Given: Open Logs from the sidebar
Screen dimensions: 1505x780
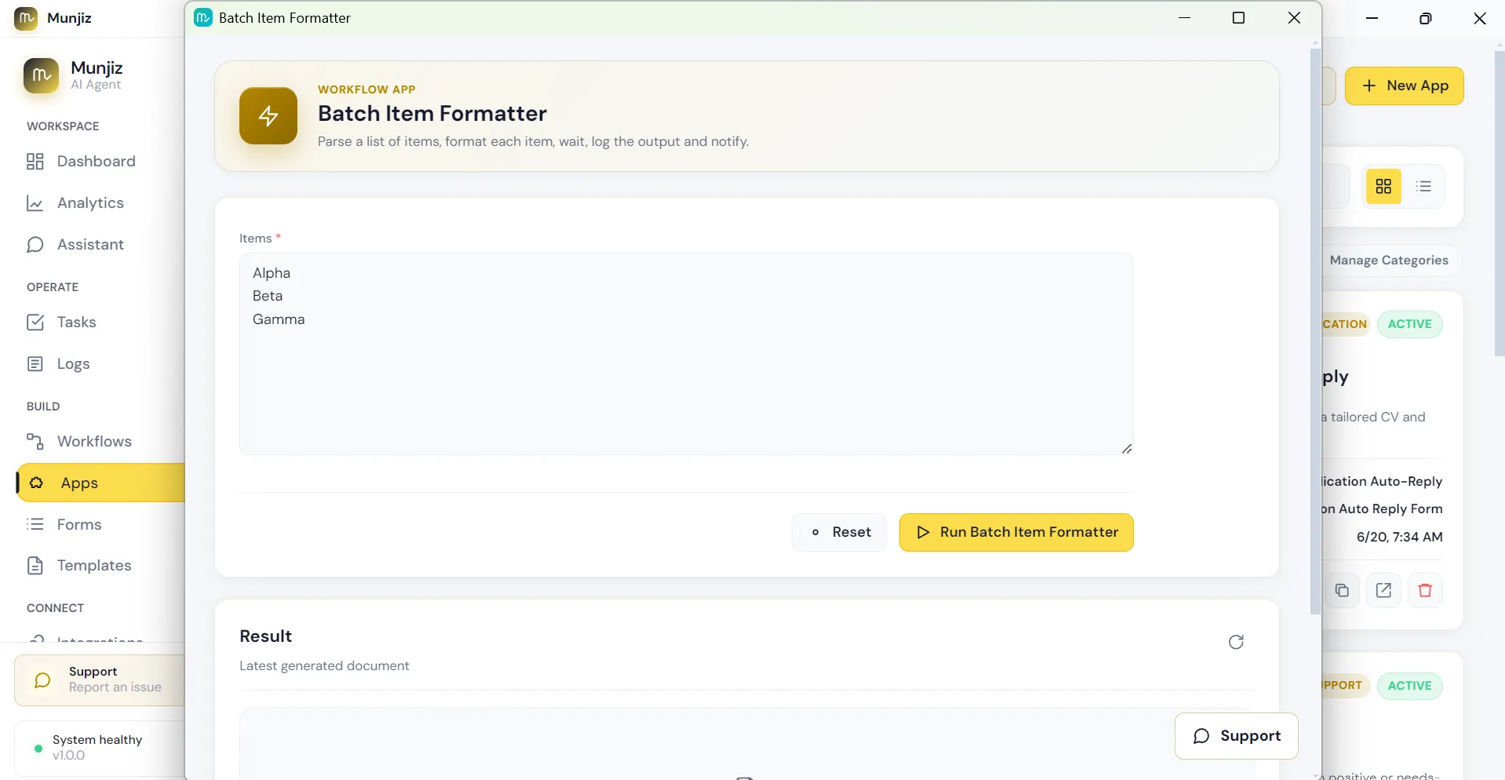Looking at the screenshot, I should 100,363.
